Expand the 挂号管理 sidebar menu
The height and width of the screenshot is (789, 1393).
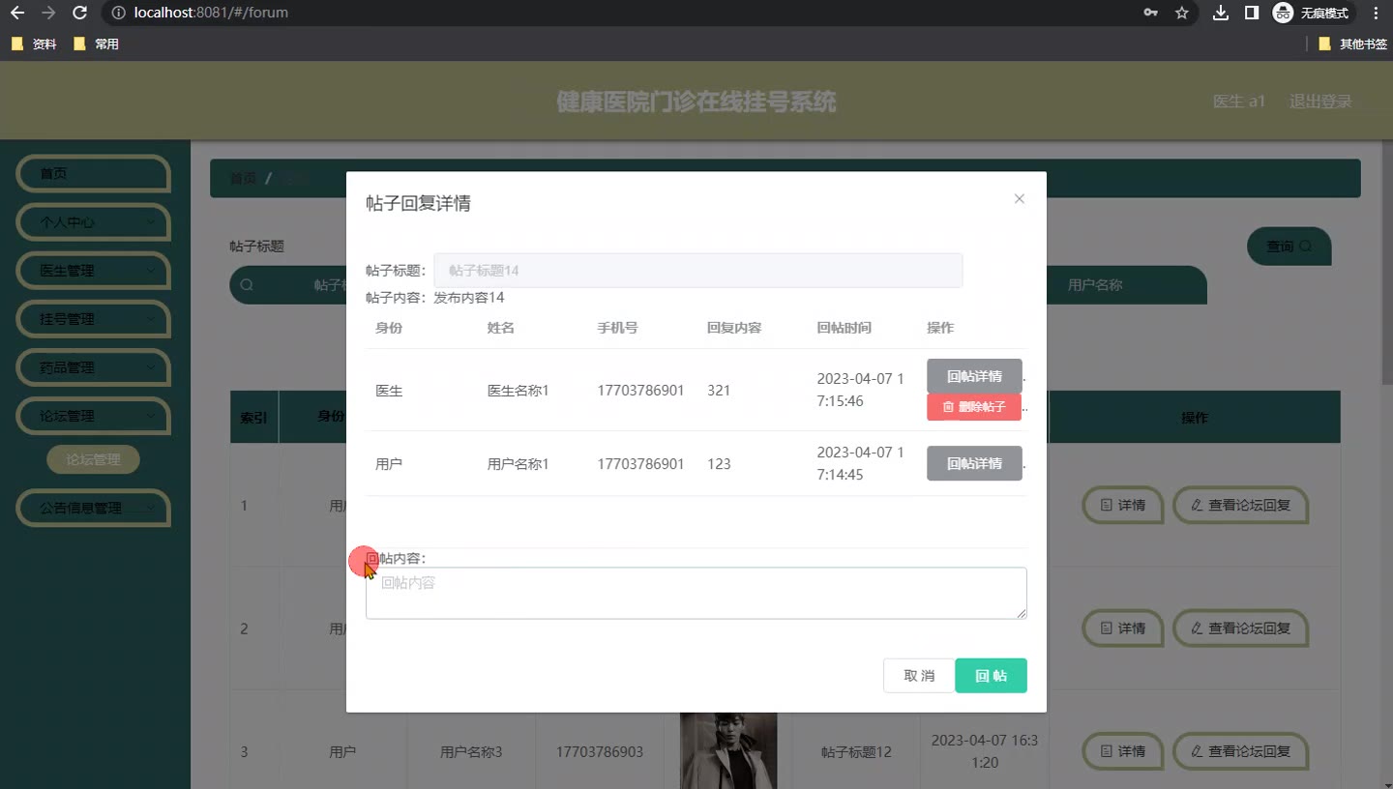pos(93,319)
